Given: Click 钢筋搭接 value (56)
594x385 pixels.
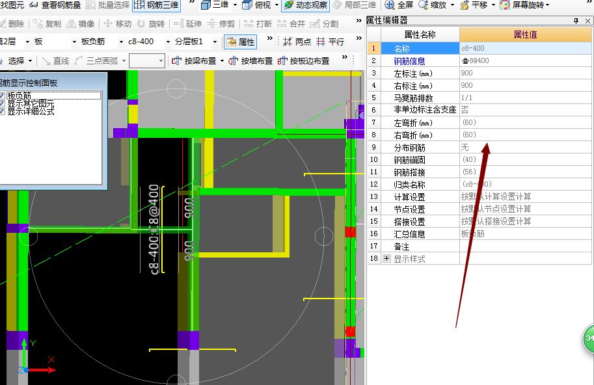Looking at the screenshot, I should [x=526, y=172].
